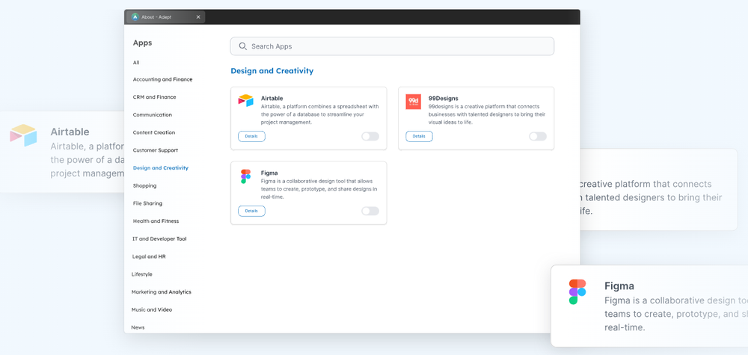Click the magnifier icon in Search Apps
This screenshot has width=748, height=355.
click(x=243, y=46)
